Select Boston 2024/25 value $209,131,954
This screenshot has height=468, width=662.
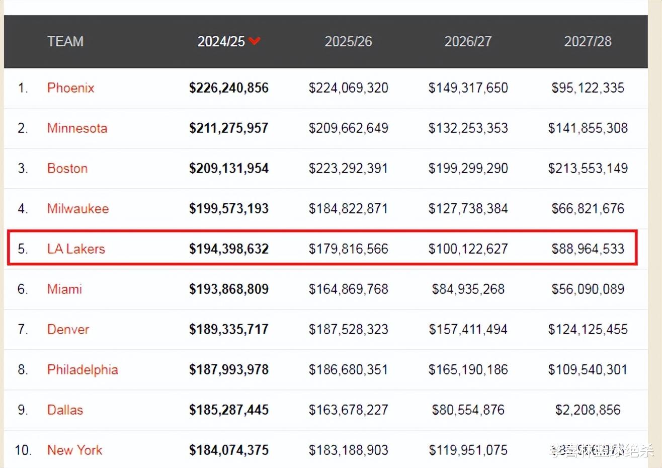tap(229, 168)
